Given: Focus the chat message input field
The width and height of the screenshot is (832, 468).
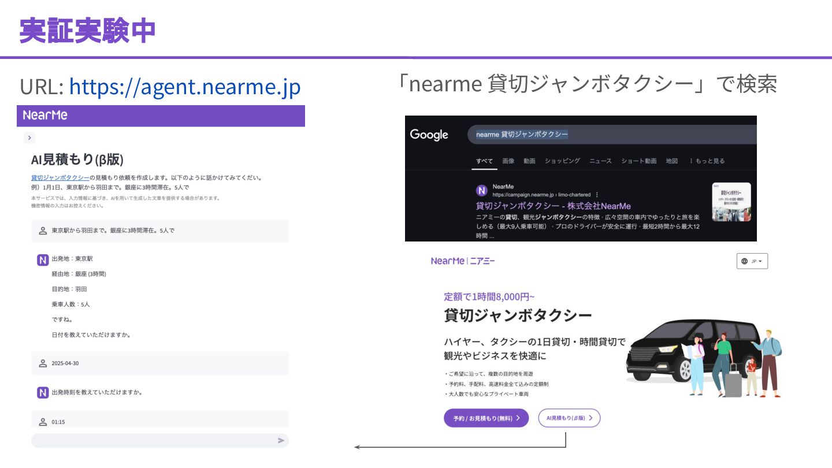Looking at the screenshot, I should click(160, 440).
